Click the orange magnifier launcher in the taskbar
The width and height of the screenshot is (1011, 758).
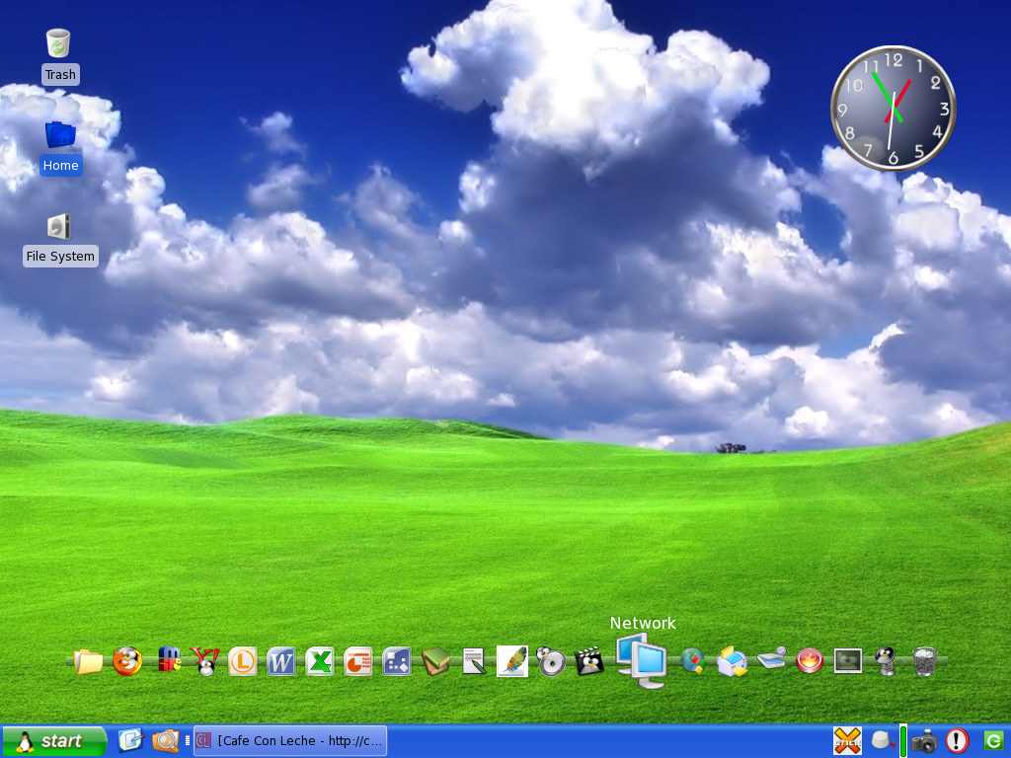pyautogui.click(x=165, y=740)
